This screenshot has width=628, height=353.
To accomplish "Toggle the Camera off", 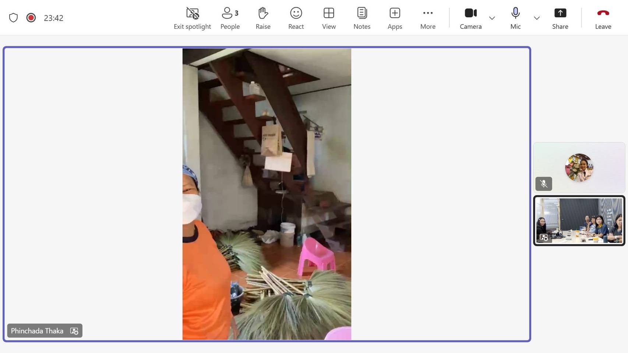I will (x=470, y=18).
